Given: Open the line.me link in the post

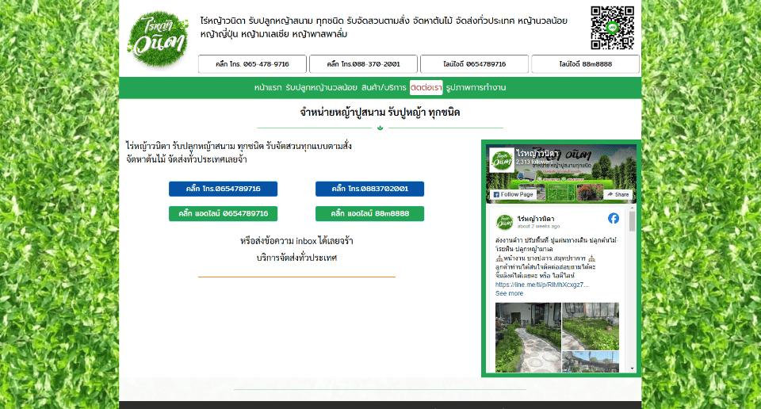Looking at the screenshot, I should tap(541, 285).
